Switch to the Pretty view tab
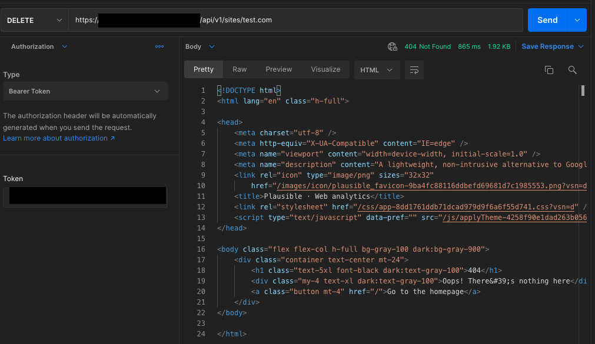Image resolution: width=595 pixels, height=344 pixels. [x=204, y=69]
